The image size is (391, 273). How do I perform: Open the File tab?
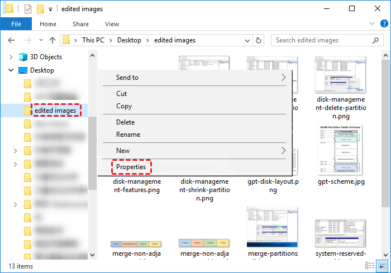click(x=16, y=24)
